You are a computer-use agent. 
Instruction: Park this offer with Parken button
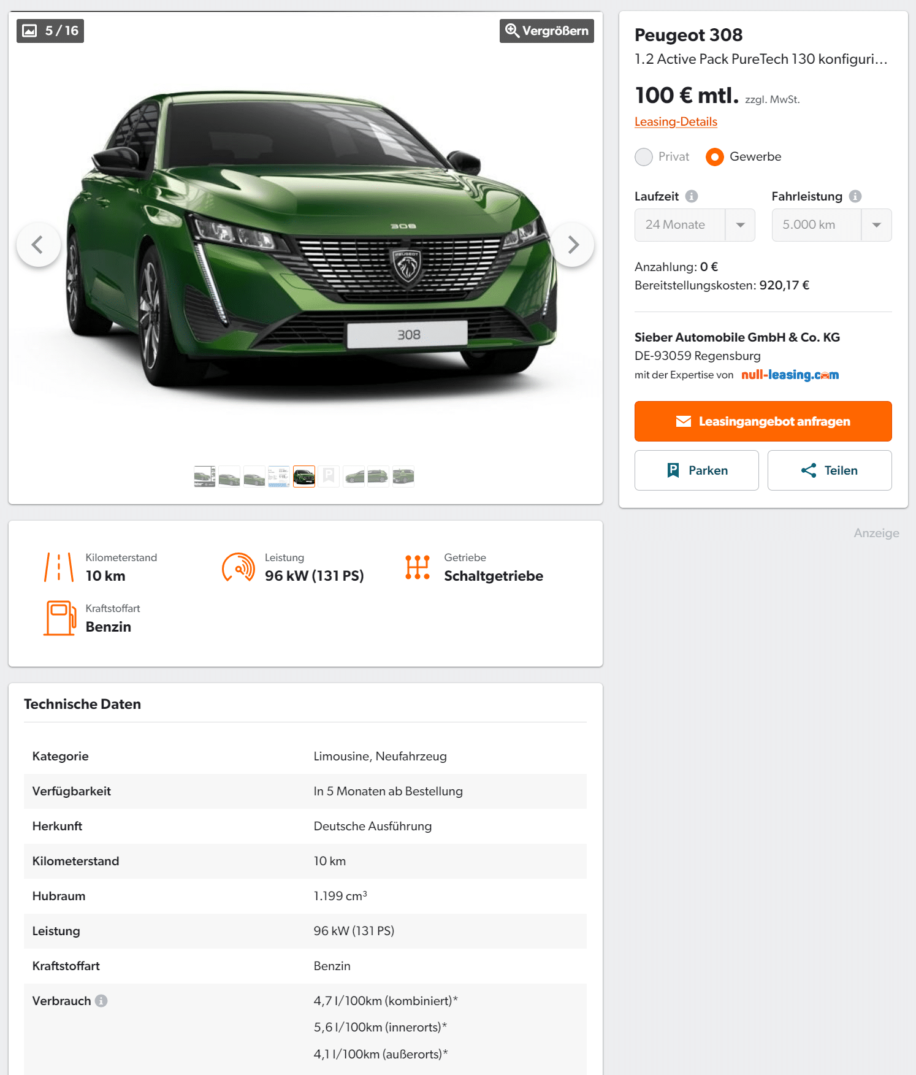coord(697,470)
